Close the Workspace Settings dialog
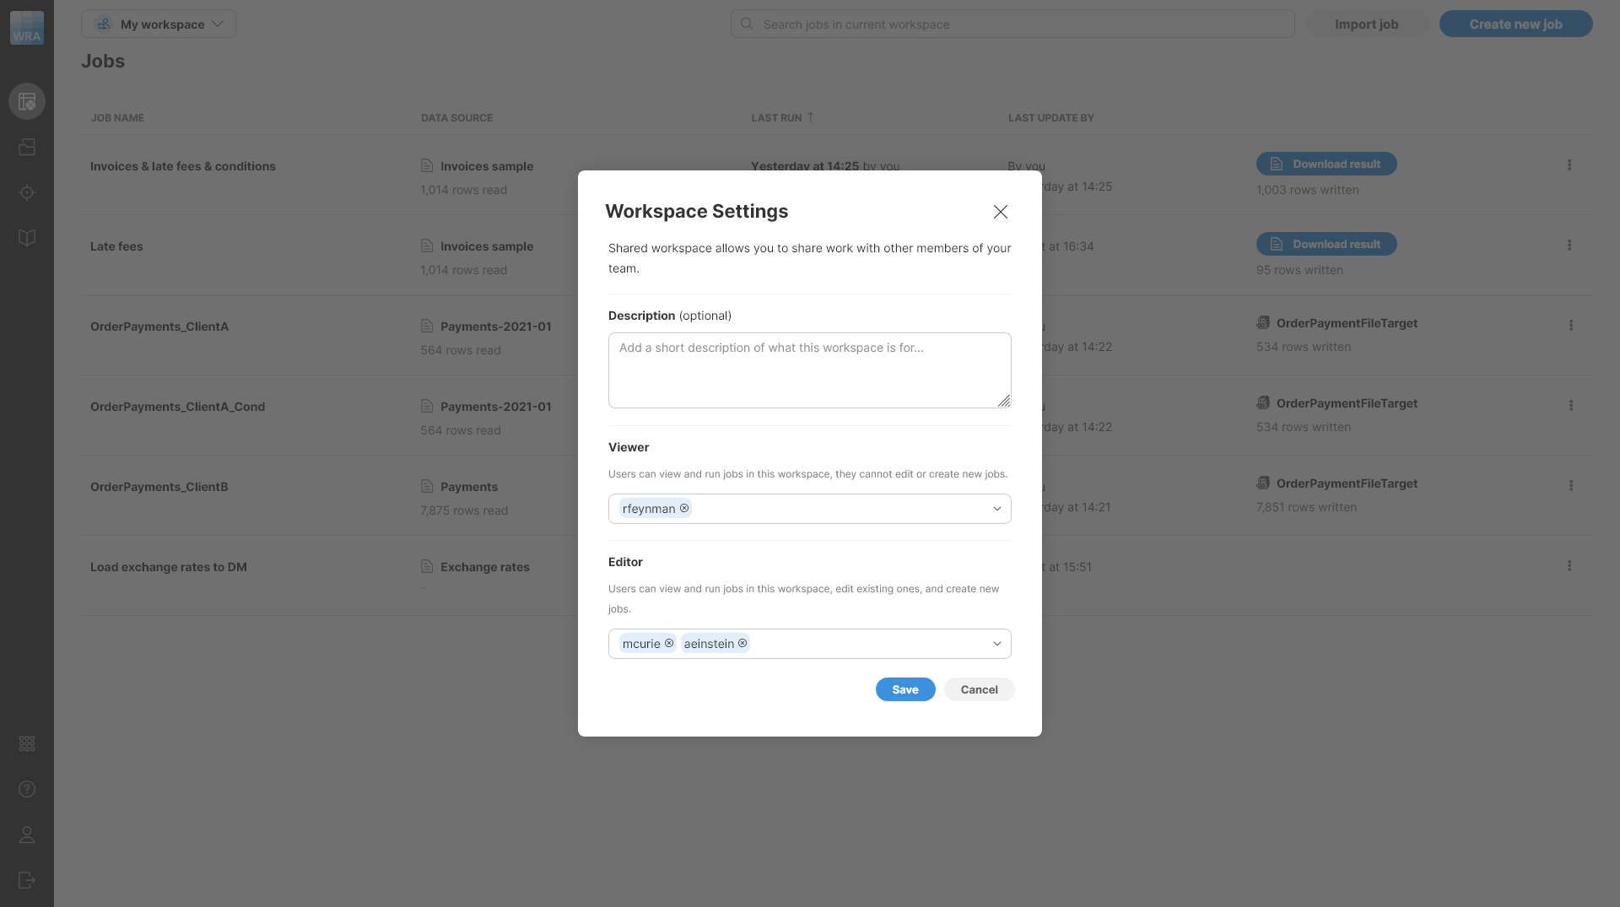 [1000, 212]
